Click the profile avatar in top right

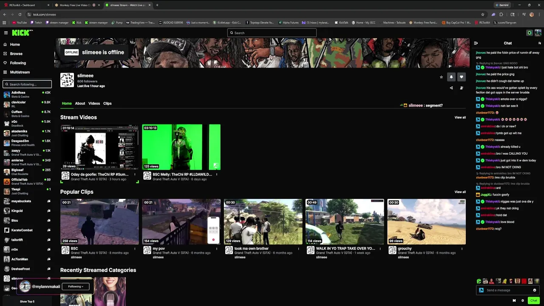point(538,33)
